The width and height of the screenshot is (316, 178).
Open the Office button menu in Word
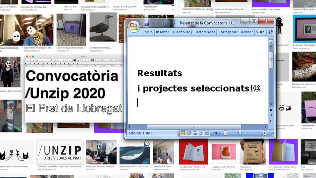coord(134,26)
